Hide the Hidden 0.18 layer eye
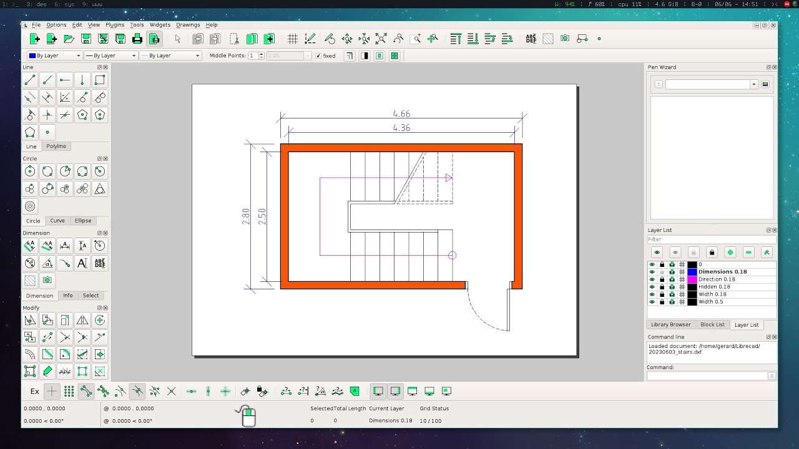The image size is (799, 449). [652, 287]
